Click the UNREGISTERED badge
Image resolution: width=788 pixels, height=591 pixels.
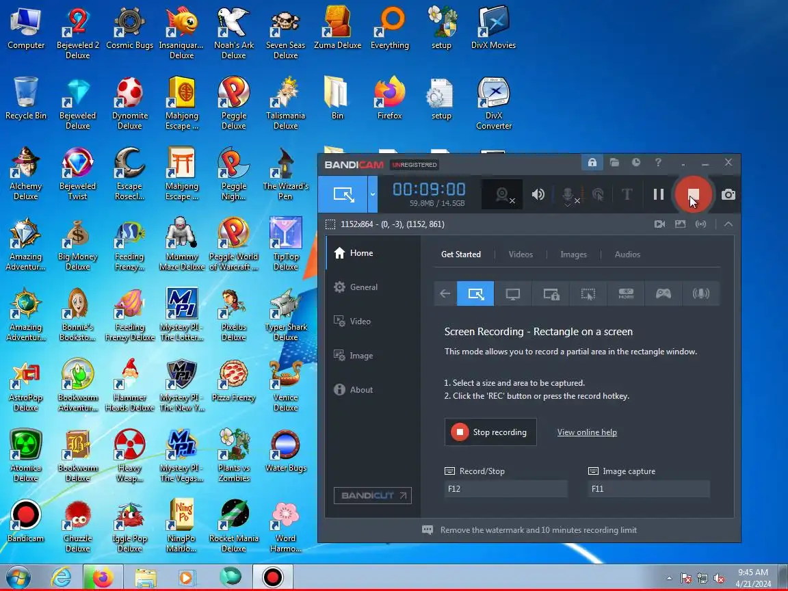[x=415, y=165]
